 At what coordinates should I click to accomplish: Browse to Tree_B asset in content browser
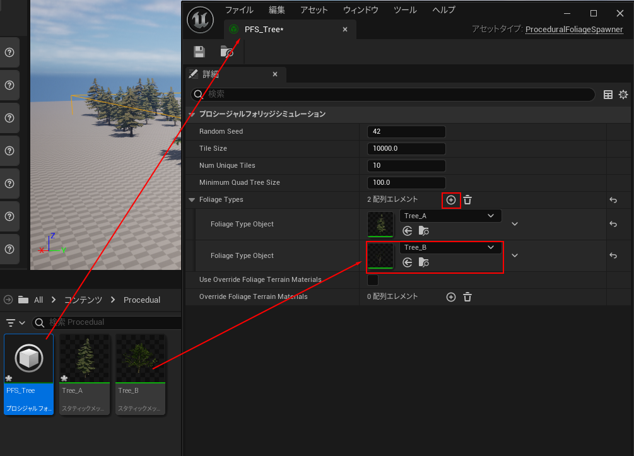coord(424,262)
